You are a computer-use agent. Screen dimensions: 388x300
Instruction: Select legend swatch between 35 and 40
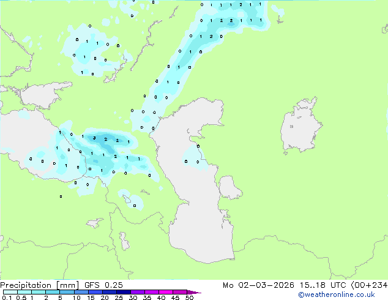point(152,292)
